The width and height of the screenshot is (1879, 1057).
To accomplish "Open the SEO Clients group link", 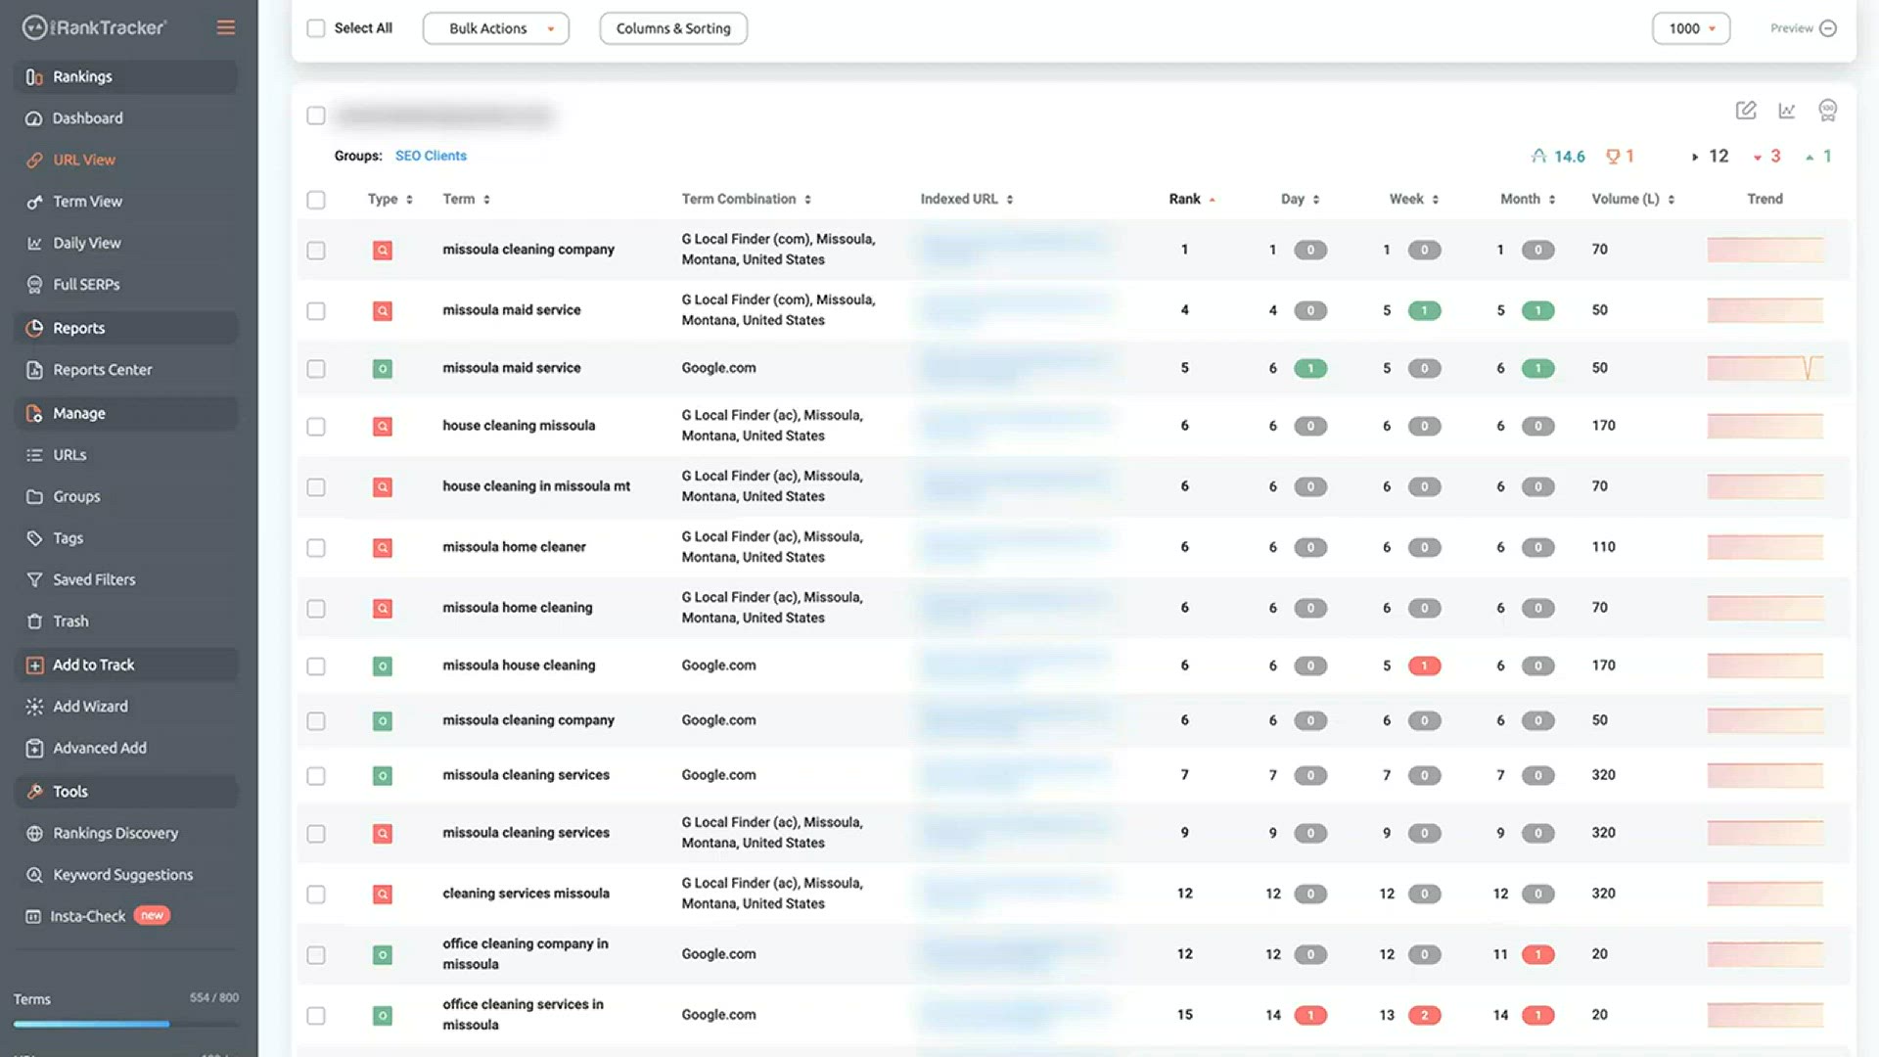I will 431,156.
